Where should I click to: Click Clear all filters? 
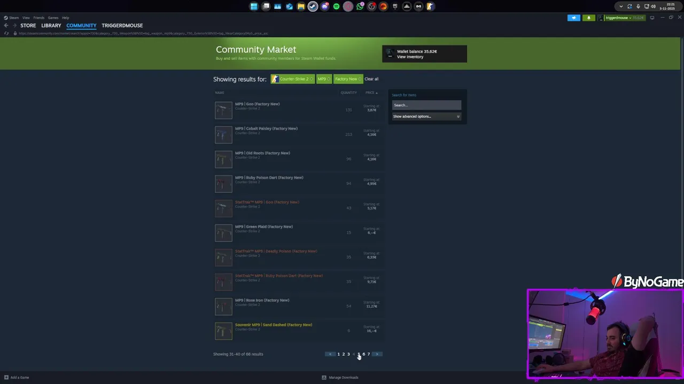(371, 79)
